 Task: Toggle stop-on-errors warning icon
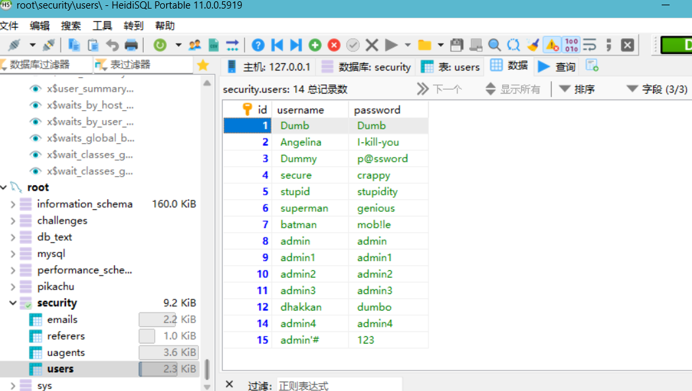pos(552,45)
